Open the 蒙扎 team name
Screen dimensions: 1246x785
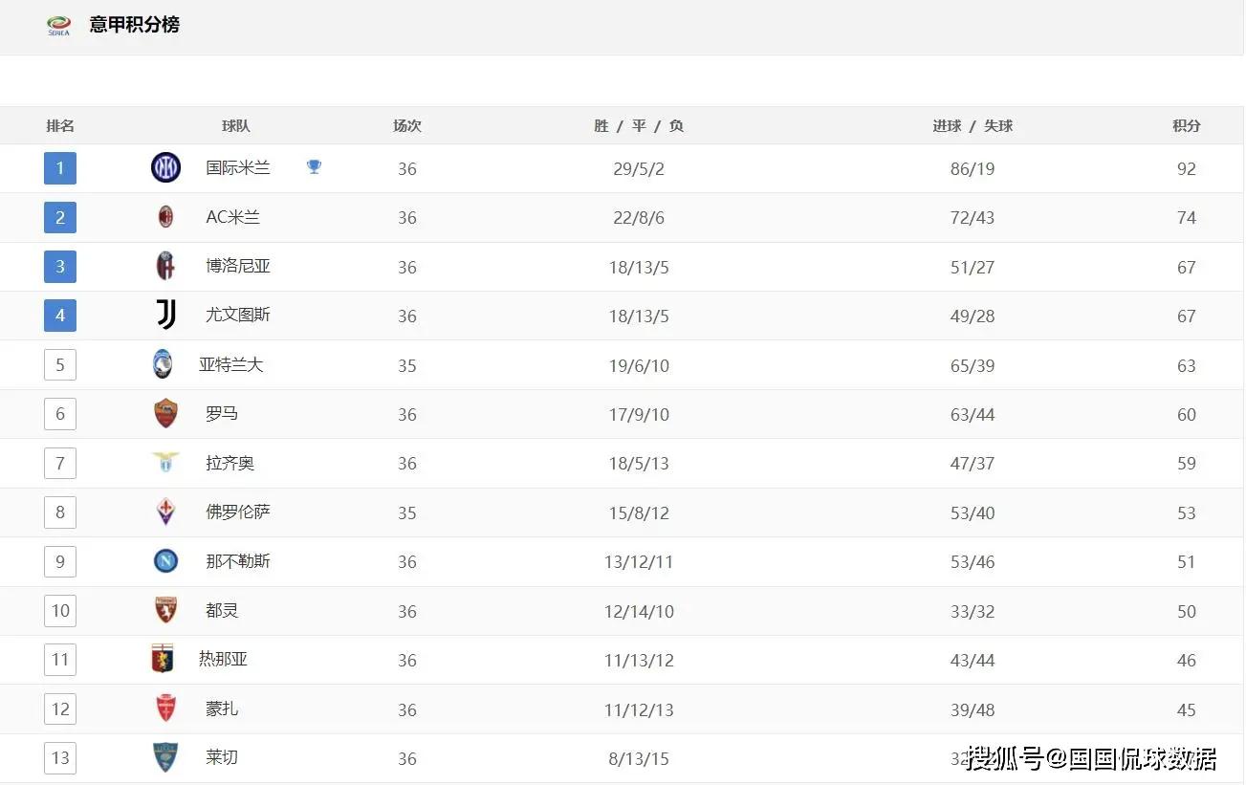[x=222, y=709]
